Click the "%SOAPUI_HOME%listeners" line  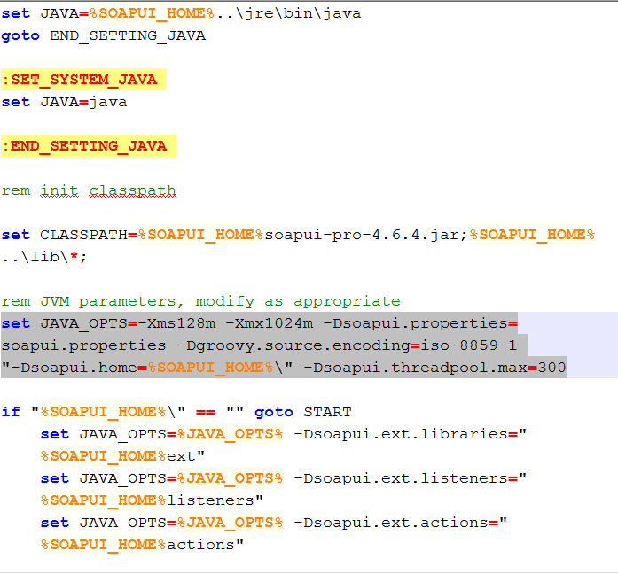point(152,500)
